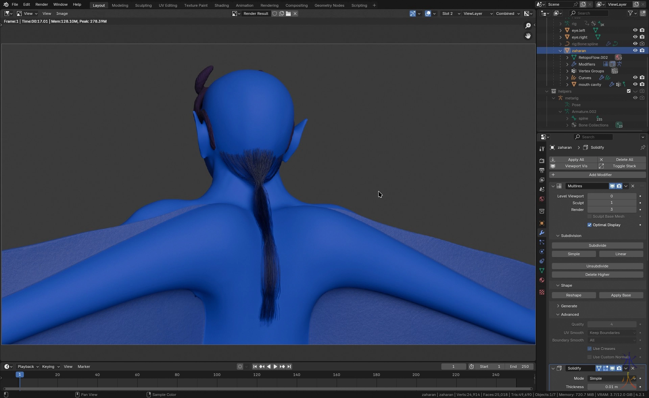The height and width of the screenshot is (398, 649).
Task: Expand the Generate subpanel
Action: click(x=569, y=306)
